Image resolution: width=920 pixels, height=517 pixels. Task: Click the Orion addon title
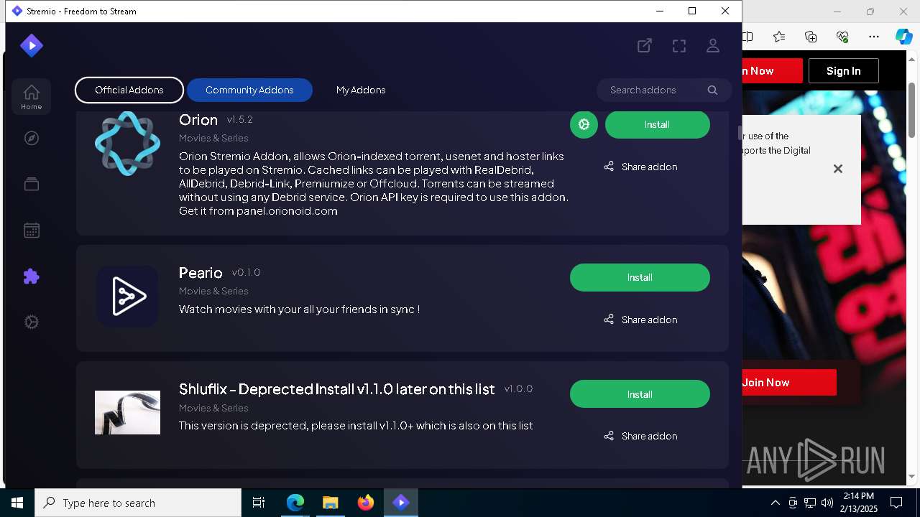tap(198, 120)
